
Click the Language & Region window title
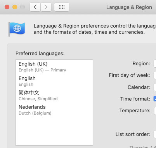click(x=129, y=7)
